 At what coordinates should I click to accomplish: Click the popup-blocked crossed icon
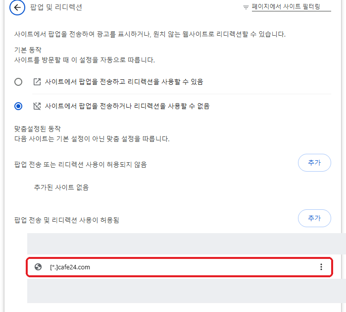[37, 106]
